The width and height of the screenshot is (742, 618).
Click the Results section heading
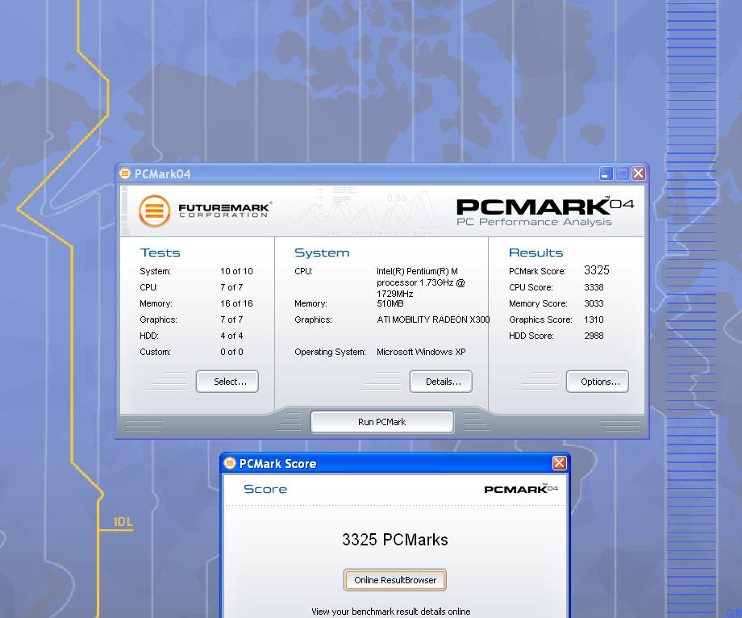click(x=536, y=253)
